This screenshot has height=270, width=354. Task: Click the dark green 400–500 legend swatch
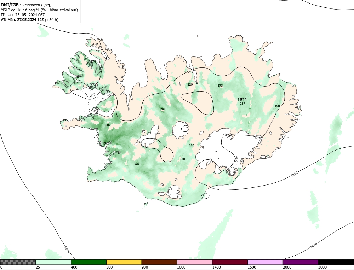[x=88, y=262]
